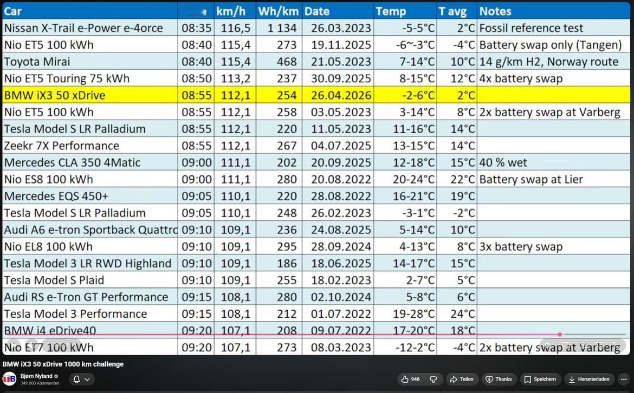The height and width of the screenshot is (393, 634).
Task: Click the 113,2 km/h value
Action: [x=236, y=78]
